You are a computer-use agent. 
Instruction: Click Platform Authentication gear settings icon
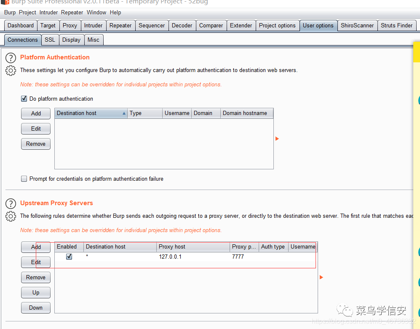[11, 71]
